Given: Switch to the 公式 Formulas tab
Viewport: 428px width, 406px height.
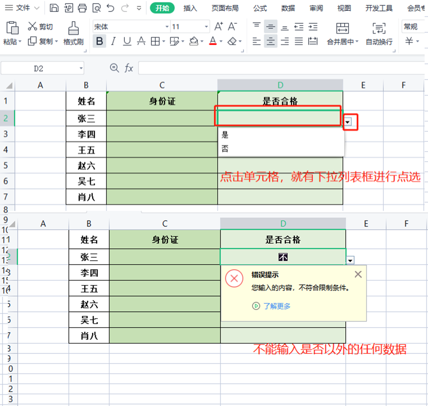Looking at the screenshot, I should pos(260,8).
